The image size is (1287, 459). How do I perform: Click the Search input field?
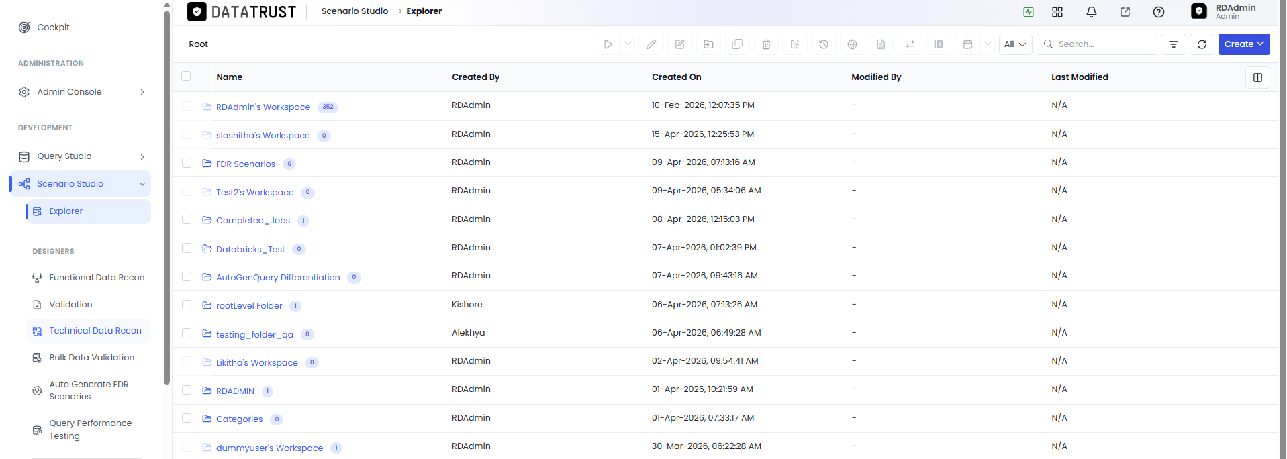point(1097,44)
